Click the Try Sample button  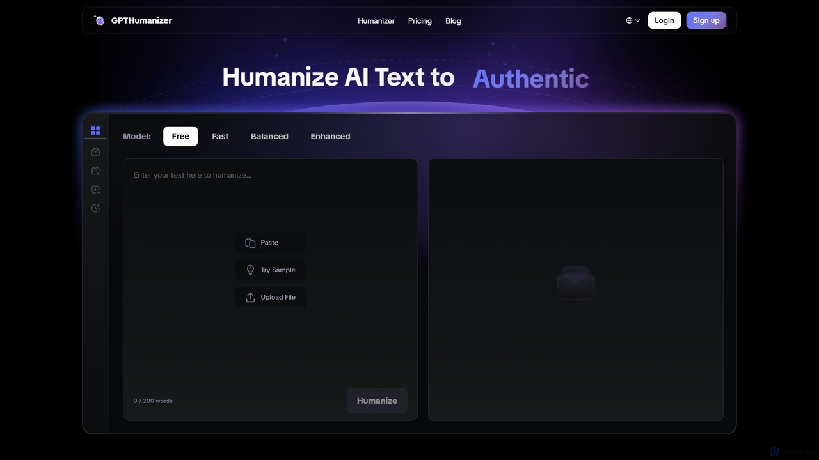(x=270, y=270)
